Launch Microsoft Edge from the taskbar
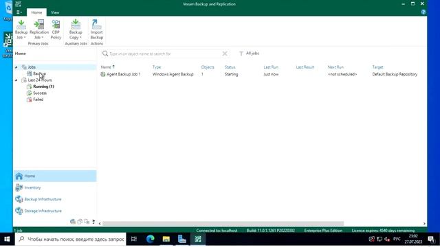The width and height of the screenshot is (440, 247). [x=150, y=239]
